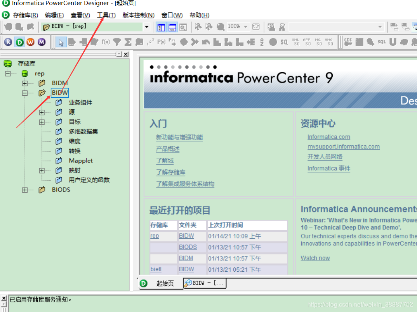Click the 1-2-3 rank transformation icon
417x312 pixels.
150,42
